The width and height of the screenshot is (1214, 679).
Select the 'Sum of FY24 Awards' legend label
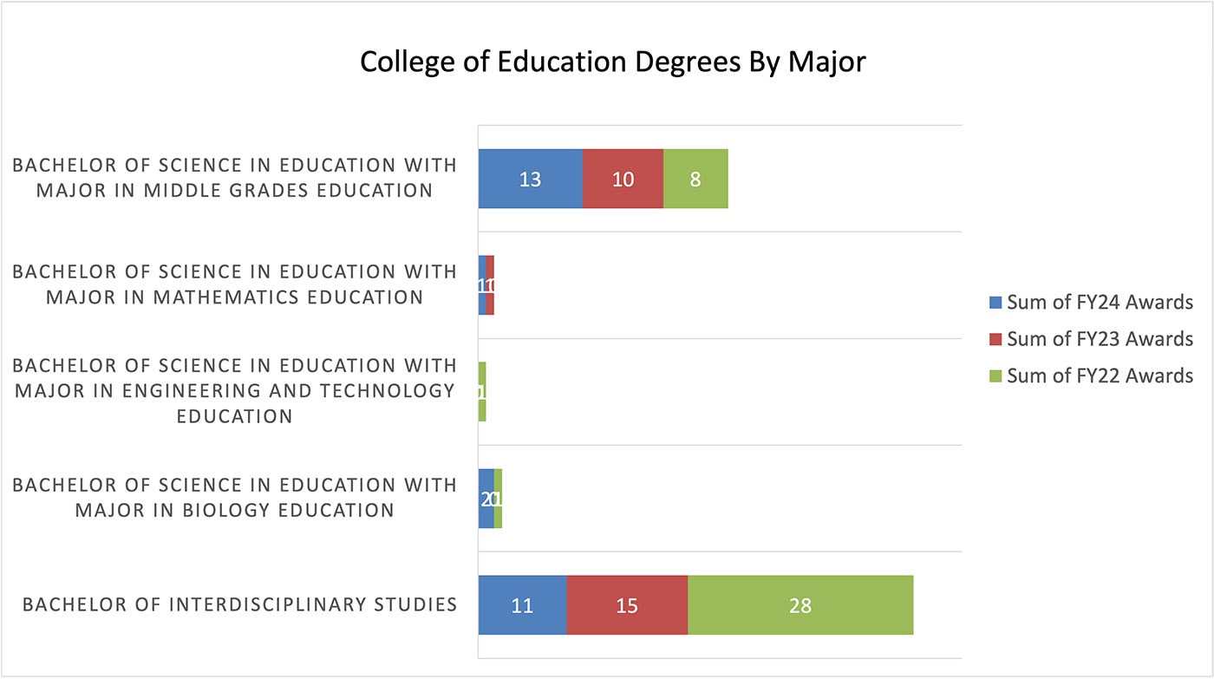point(1100,303)
